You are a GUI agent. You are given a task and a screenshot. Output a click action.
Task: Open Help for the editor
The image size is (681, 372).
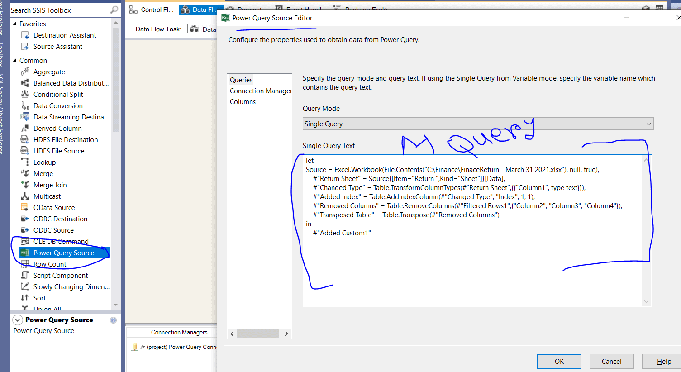click(x=664, y=361)
